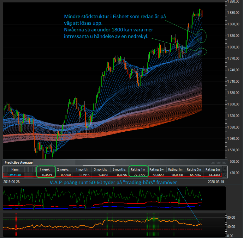Click the 1 620,00 price axis label

(x=234, y=116)
